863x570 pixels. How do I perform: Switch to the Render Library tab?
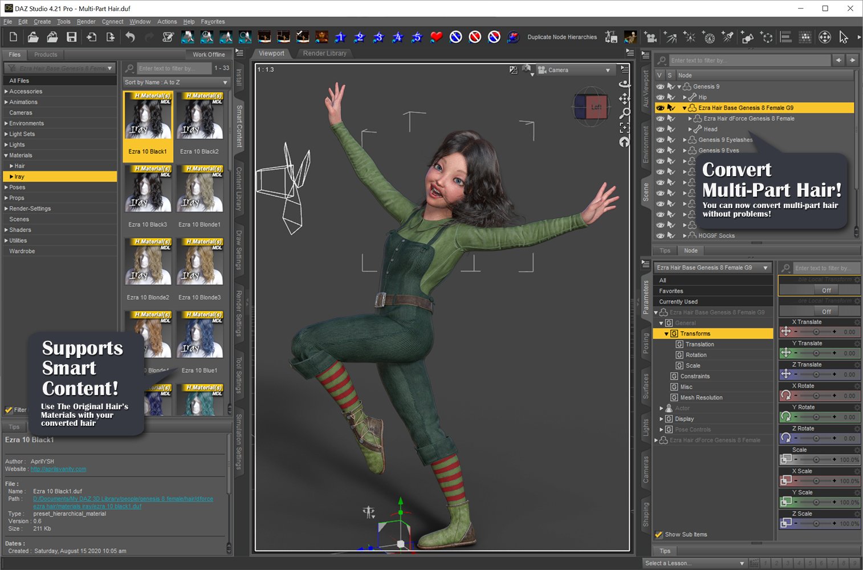[324, 53]
